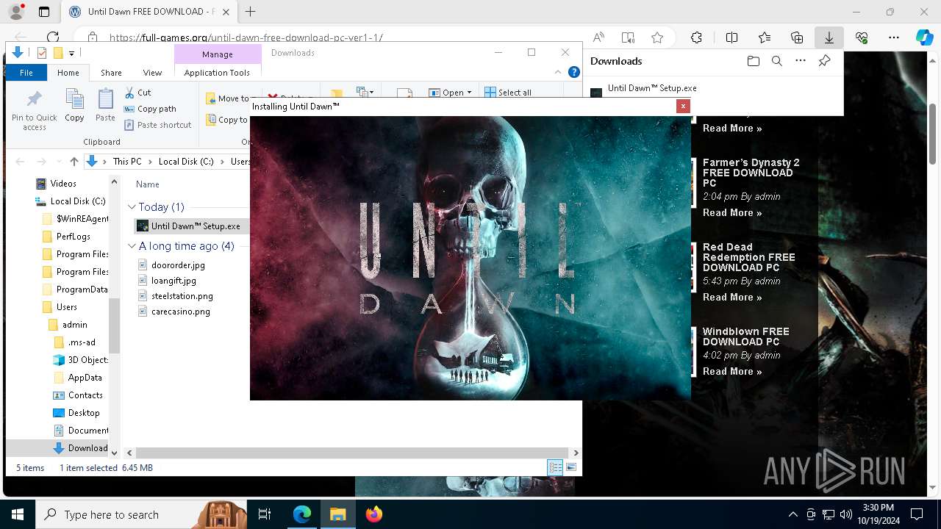The height and width of the screenshot is (529, 941).
Task: Click Paste shortcut in the ribbon
Action: point(157,125)
